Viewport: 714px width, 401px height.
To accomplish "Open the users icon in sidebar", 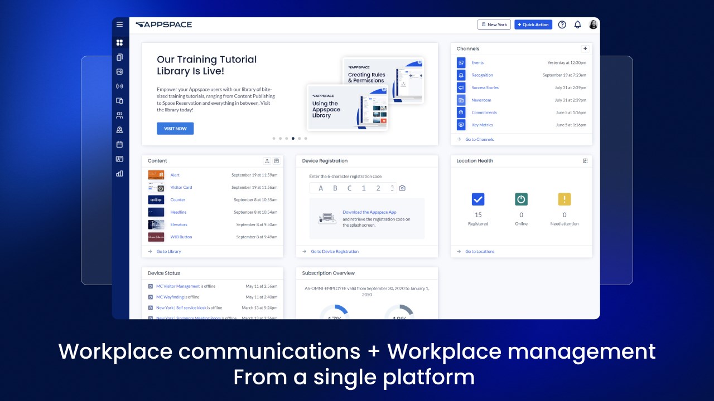I will 119,115.
